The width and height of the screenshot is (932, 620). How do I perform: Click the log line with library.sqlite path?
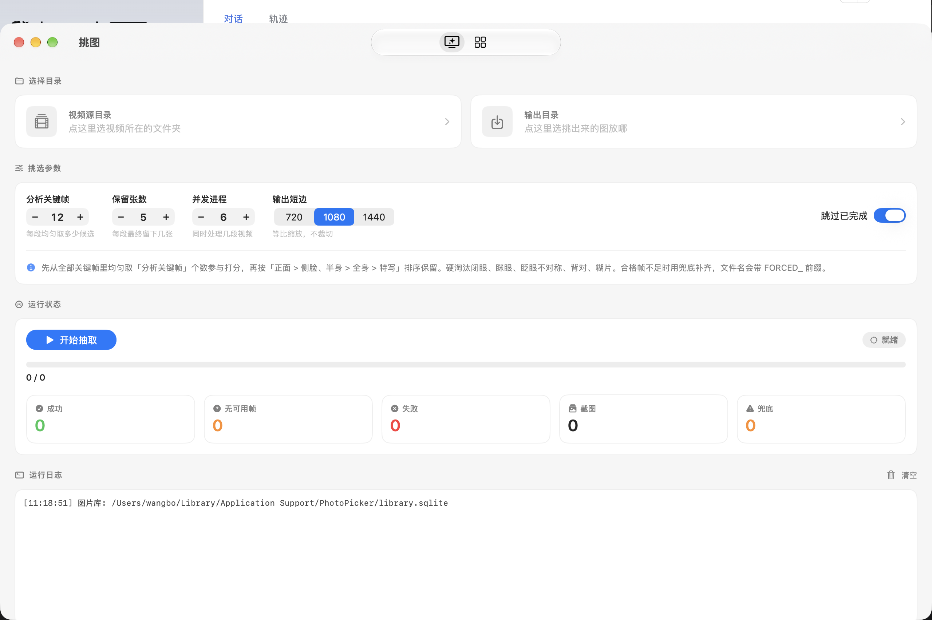point(236,502)
